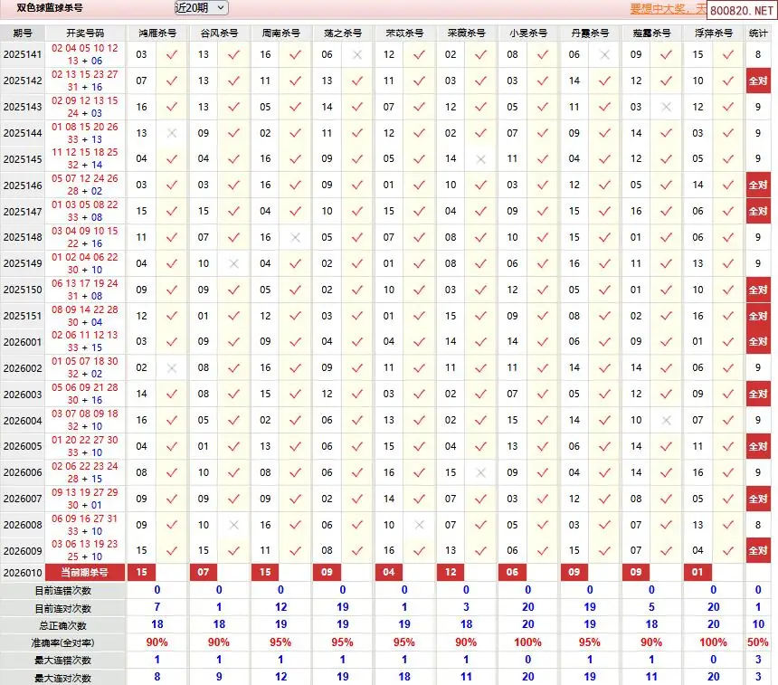Click the red 12 prediction under 采薇杀号
The width and height of the screenshot is (778, 685).
451,573
